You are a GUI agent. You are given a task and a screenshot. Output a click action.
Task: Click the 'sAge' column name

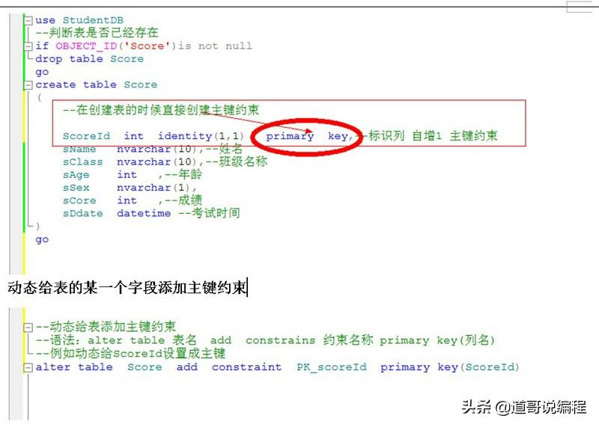pyautogui.click(x=76, y=175)
